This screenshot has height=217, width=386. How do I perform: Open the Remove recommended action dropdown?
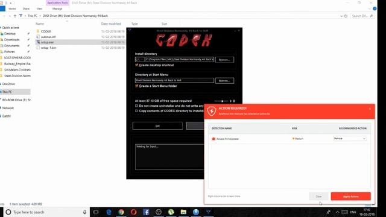click(x=350, y=139)
